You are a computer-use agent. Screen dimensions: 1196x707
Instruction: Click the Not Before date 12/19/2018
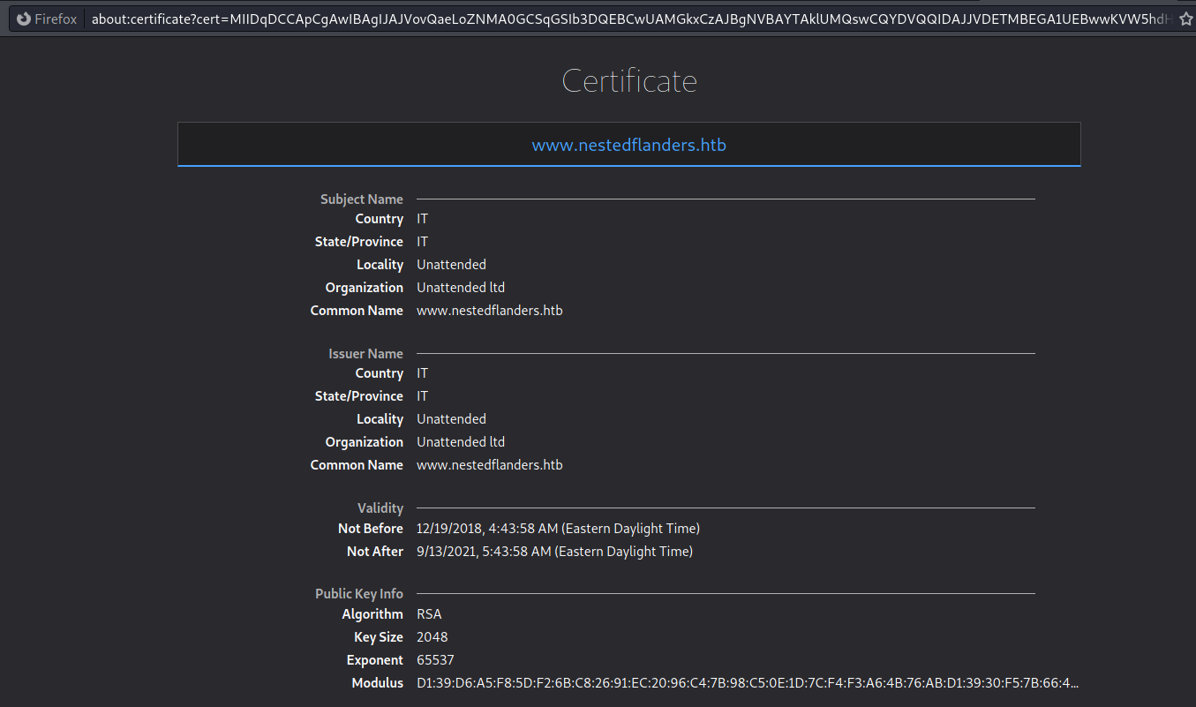558,529
